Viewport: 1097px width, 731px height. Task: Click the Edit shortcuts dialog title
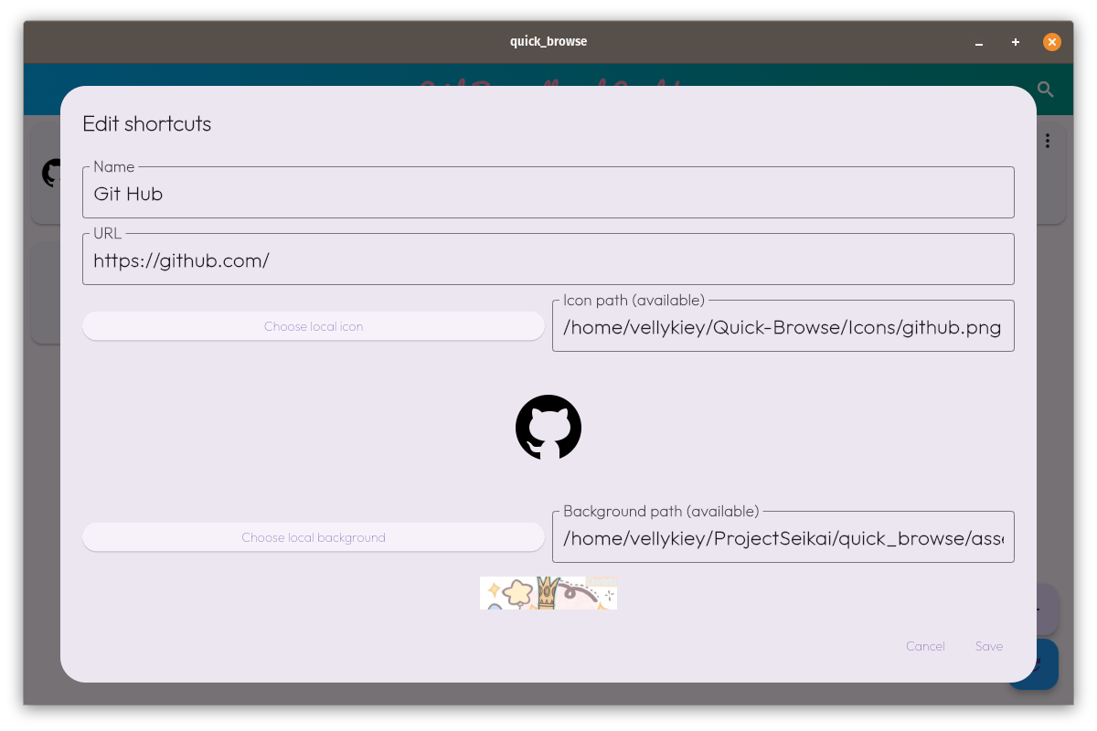point(147,123)
